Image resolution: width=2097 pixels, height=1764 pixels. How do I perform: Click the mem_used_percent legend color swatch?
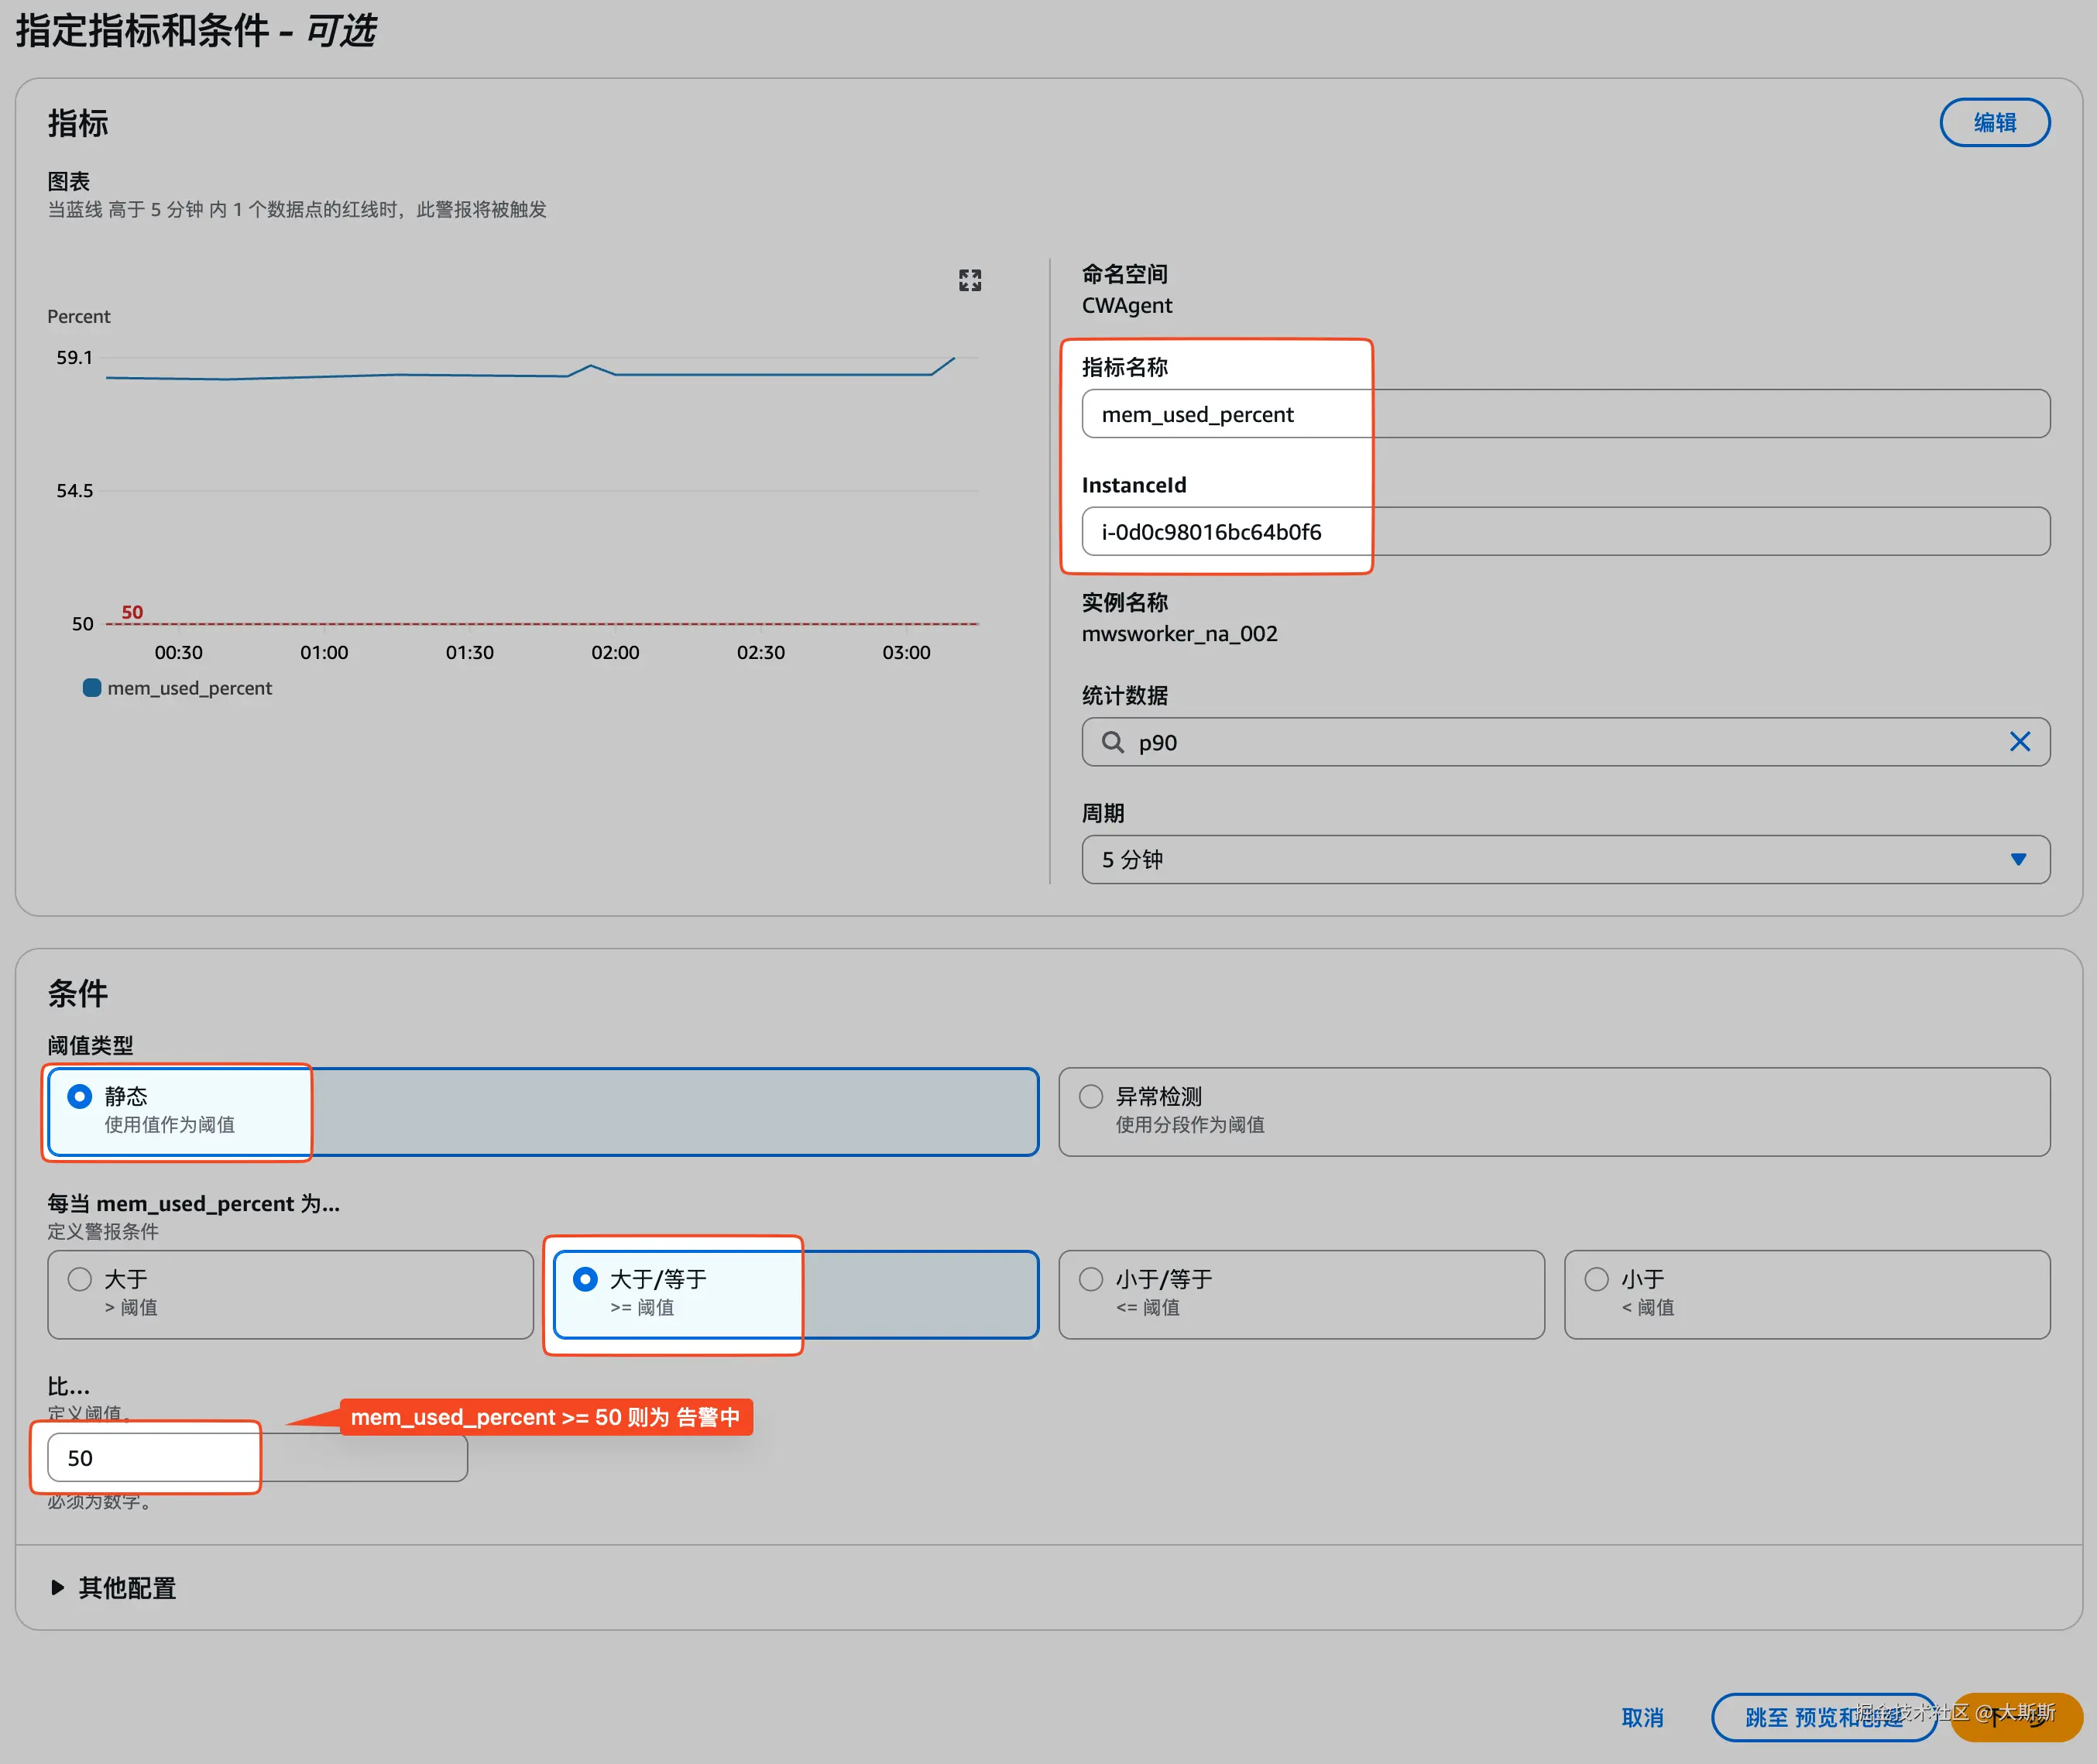[91, 688]
